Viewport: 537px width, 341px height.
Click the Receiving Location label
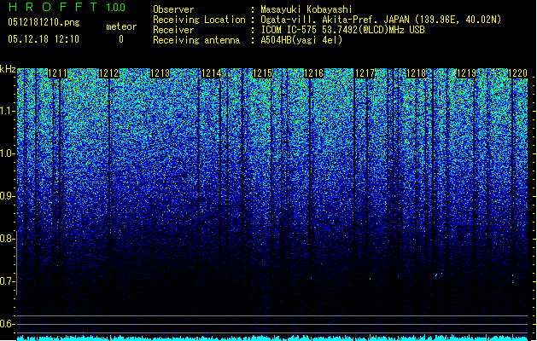coord(199,20)
